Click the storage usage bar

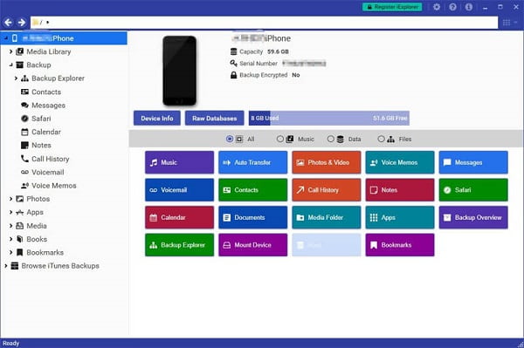point(329,118)
